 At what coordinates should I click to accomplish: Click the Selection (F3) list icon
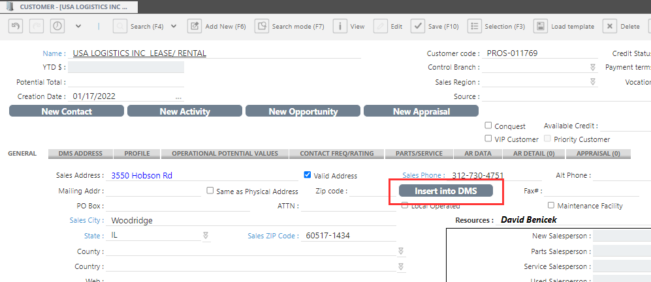coord(475,26)
